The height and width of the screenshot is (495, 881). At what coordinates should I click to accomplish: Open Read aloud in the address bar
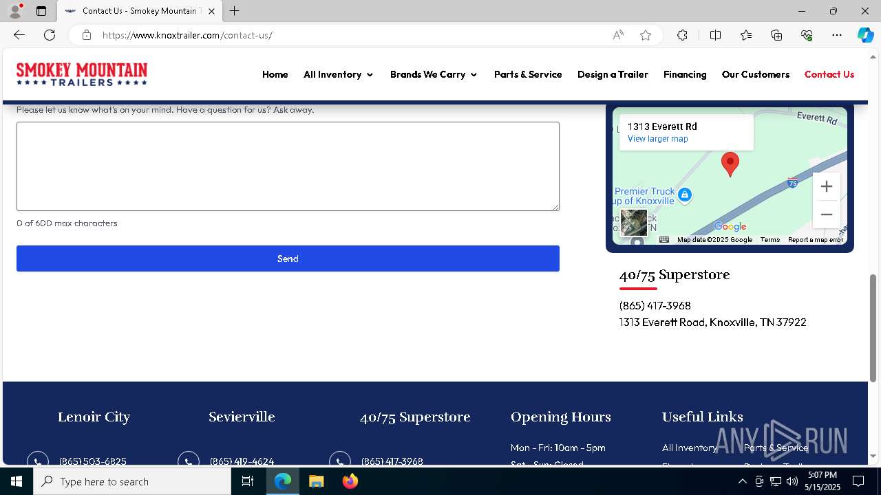point(618,35)
